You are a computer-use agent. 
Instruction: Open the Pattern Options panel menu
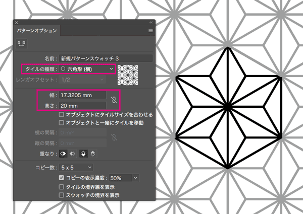(150, 31)
